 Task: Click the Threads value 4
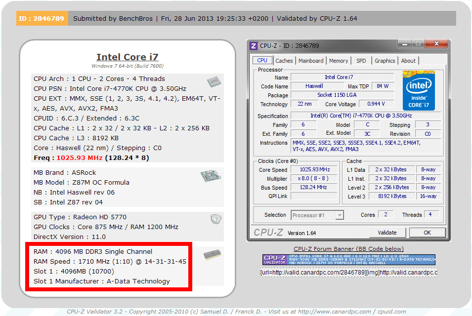pyautogui.click(x=431, y=214)
